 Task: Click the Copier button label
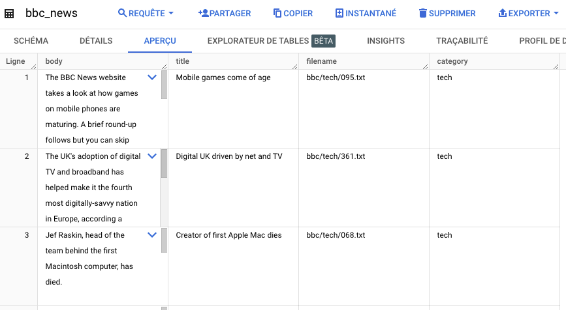[x=298, y=13]
